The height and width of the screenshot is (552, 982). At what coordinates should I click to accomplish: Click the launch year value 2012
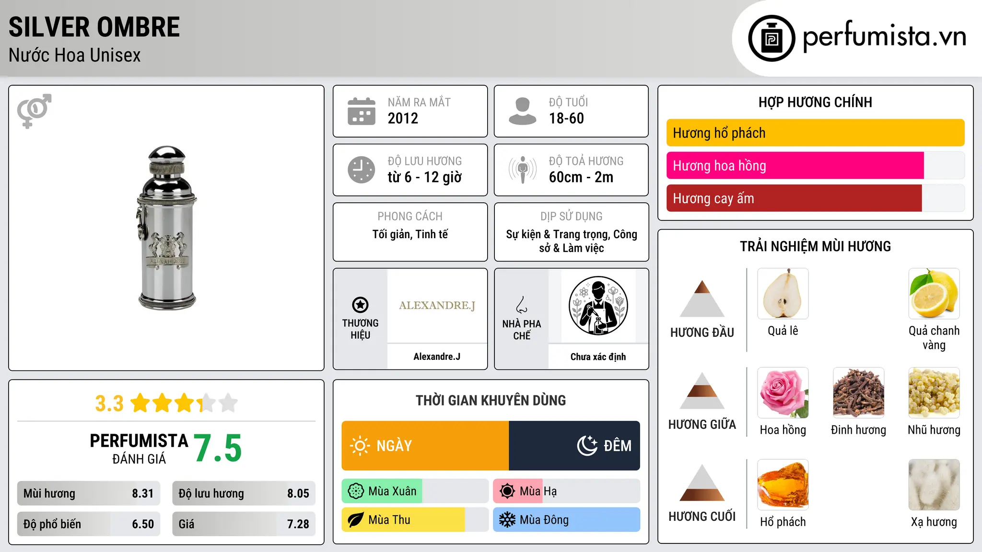point(403,118)
